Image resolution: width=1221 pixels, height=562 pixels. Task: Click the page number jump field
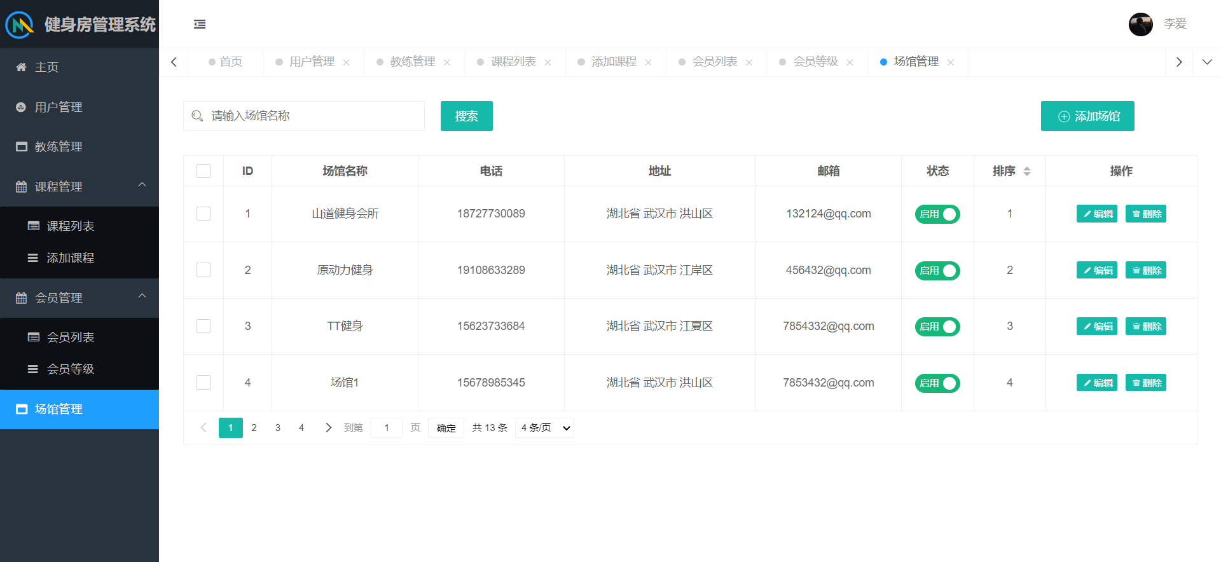tap(387, 428)
